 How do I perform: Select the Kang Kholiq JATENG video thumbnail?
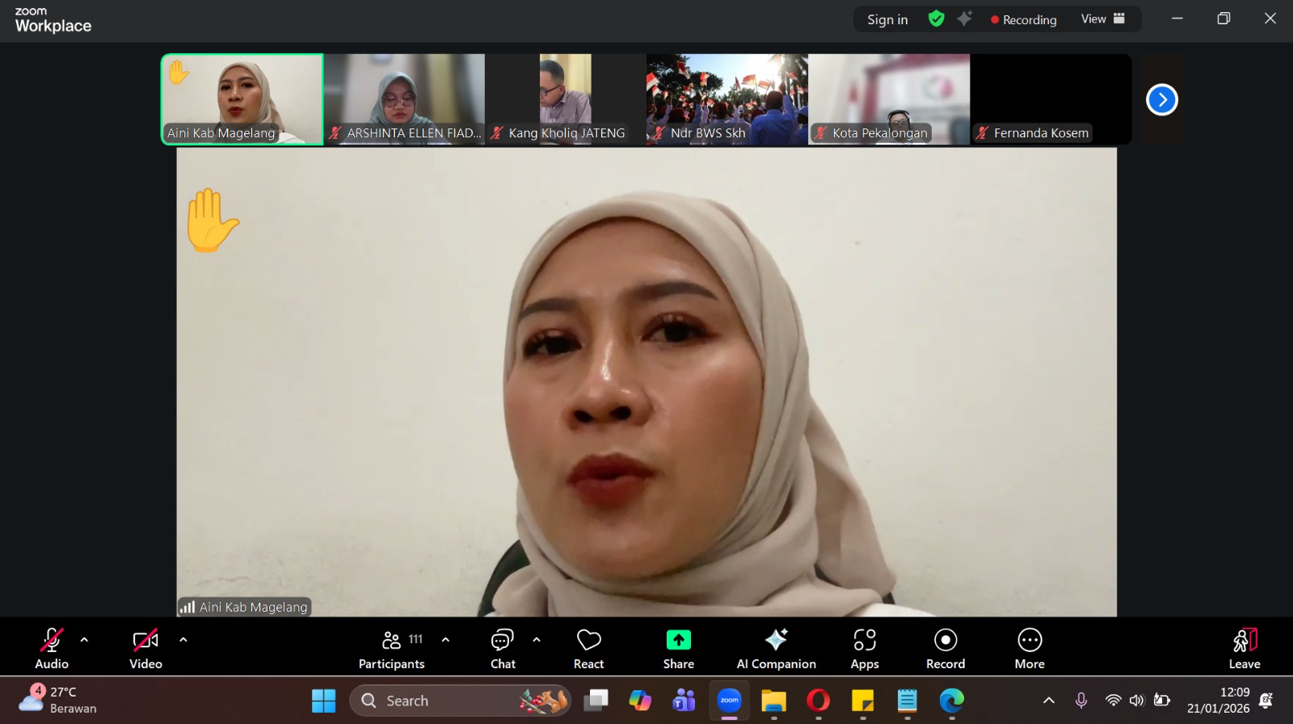coord(566,99)
